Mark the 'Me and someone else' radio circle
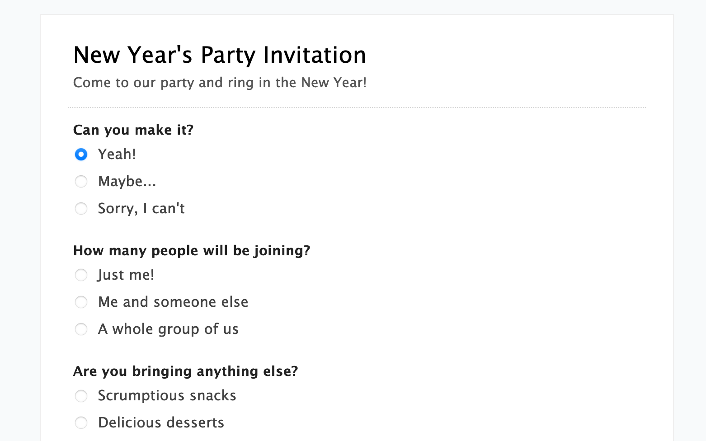This screenshot has width=706, height=441. pos(81,302)
